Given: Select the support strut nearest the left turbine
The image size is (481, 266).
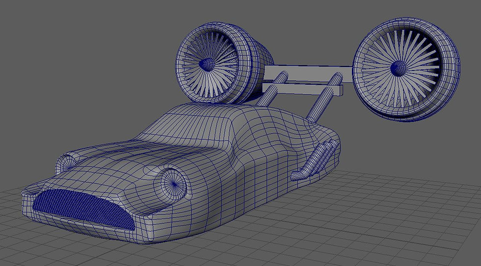Looking at the screenshot, I should pyautogui.click(x=272, y=88).
